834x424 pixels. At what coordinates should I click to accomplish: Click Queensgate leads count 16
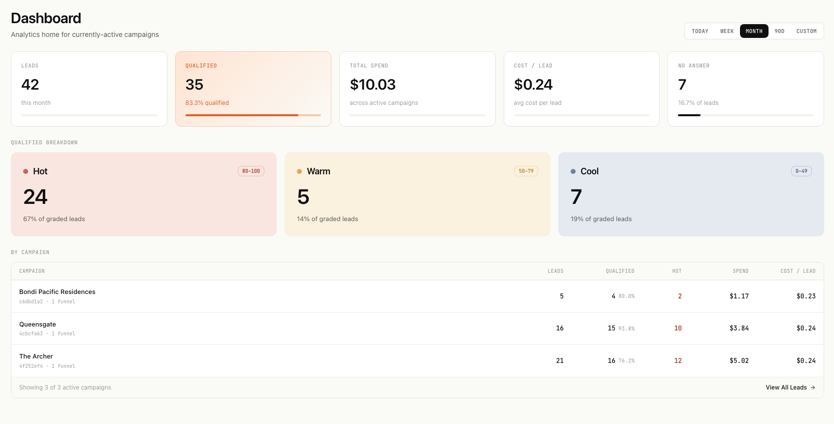[560, 328]
